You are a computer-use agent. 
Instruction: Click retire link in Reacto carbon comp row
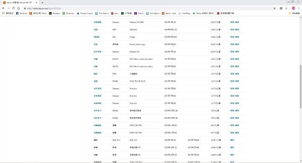[232, 44]
